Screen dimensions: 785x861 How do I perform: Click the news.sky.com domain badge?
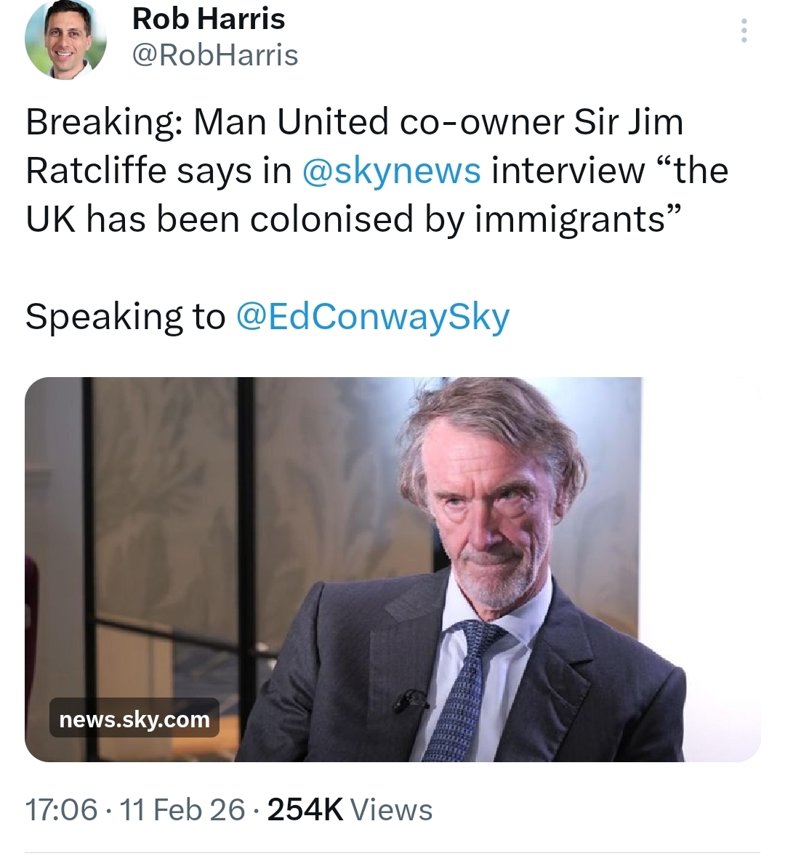[134, 719]
